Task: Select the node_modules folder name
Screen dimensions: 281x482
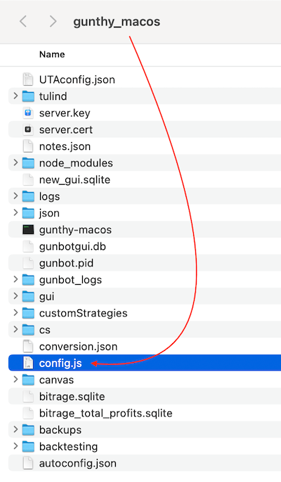Action: [x=76, y=163]
